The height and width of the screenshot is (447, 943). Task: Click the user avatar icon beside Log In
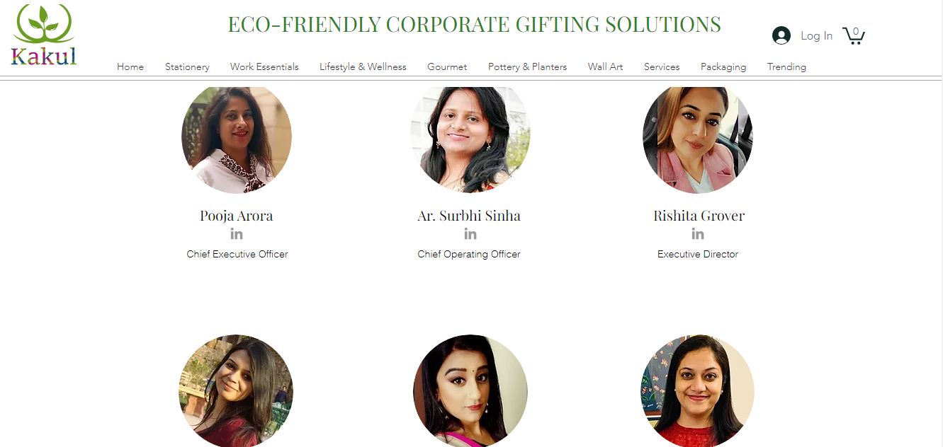point(781,35)
